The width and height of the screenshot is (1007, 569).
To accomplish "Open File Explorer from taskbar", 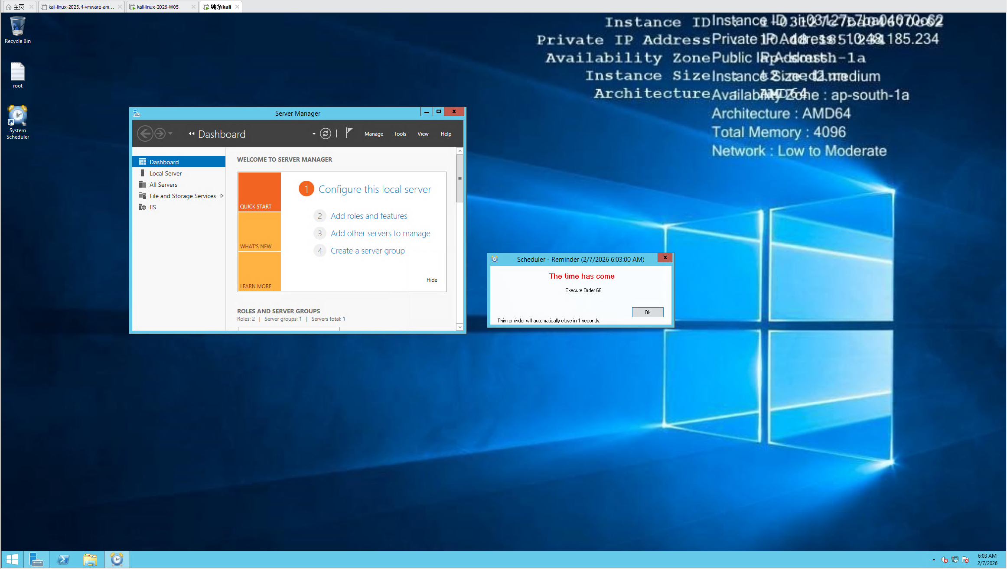I will (90, 559).
